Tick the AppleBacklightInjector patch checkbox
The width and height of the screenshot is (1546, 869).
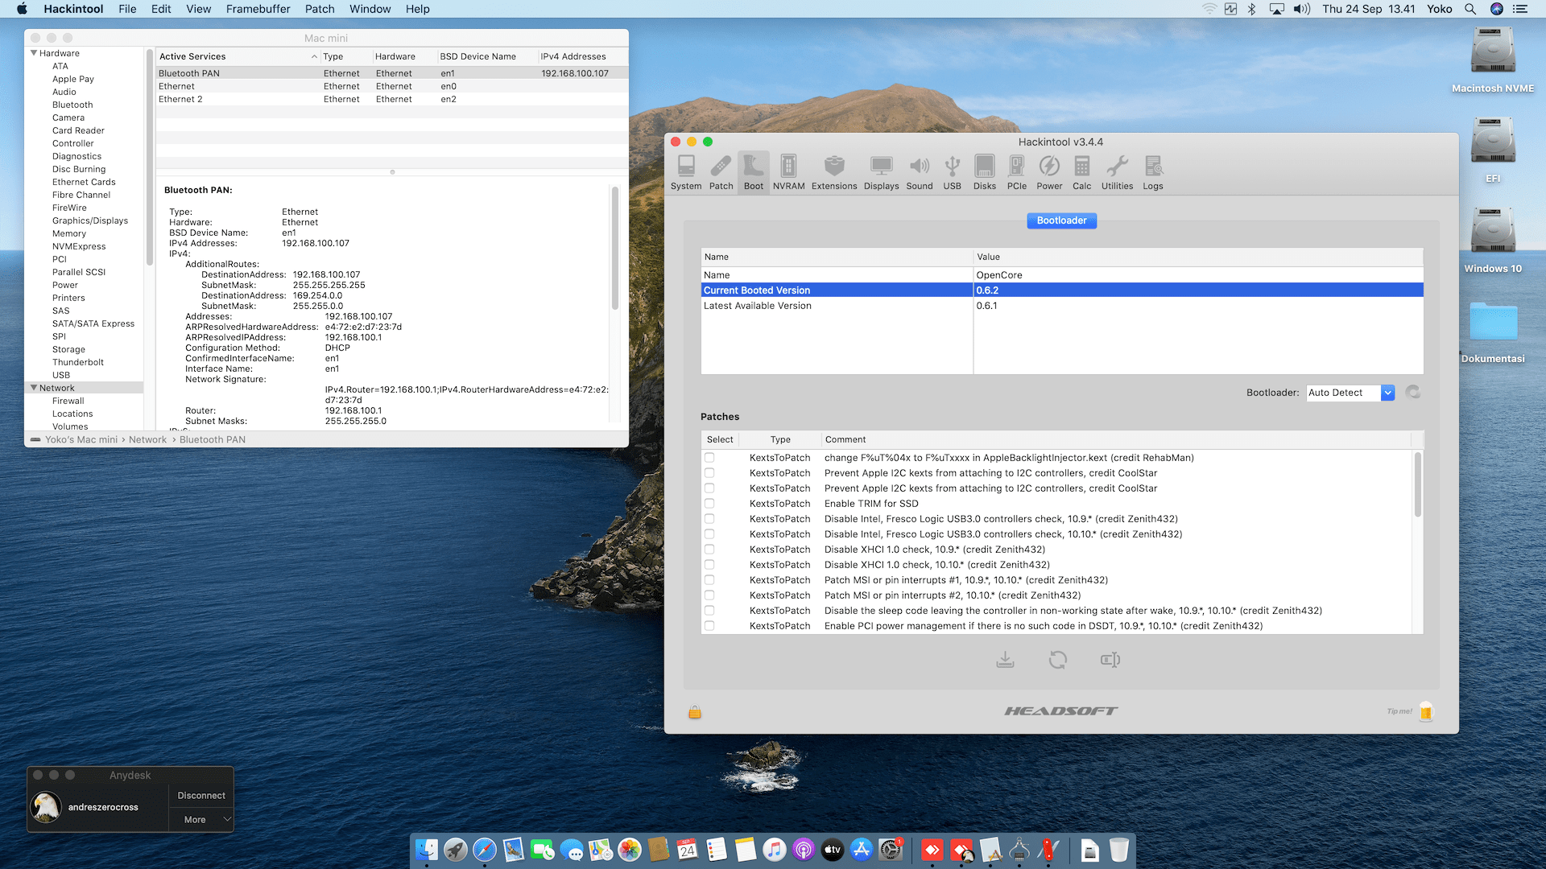709,458
